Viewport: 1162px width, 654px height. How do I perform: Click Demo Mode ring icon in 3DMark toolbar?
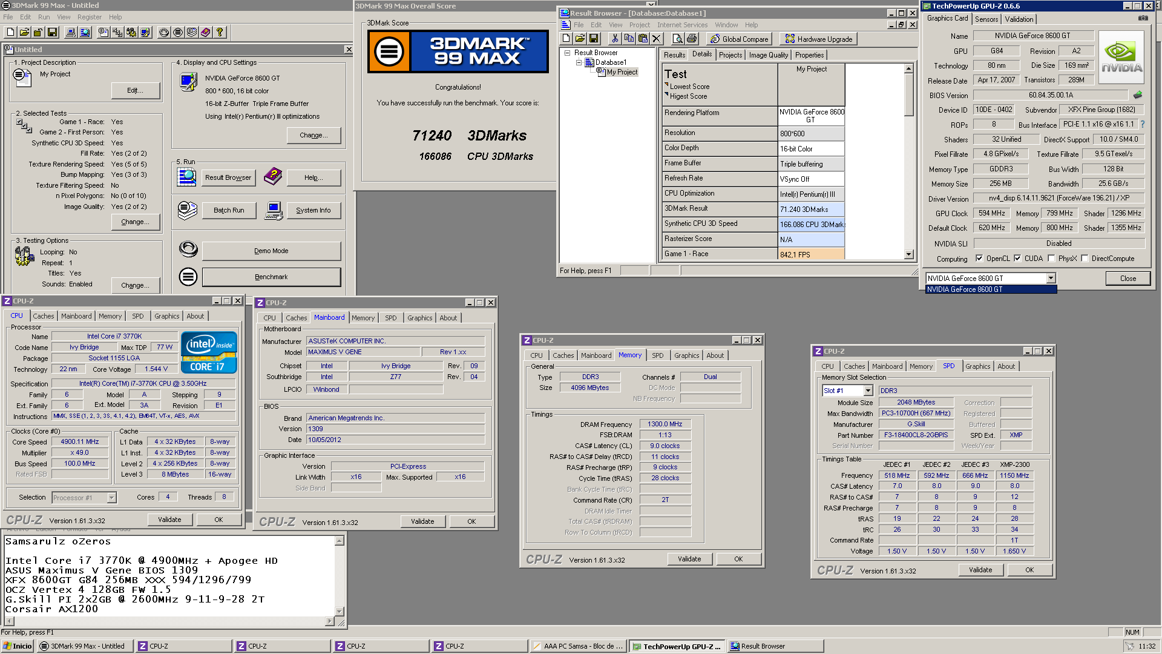coord(164,32)
